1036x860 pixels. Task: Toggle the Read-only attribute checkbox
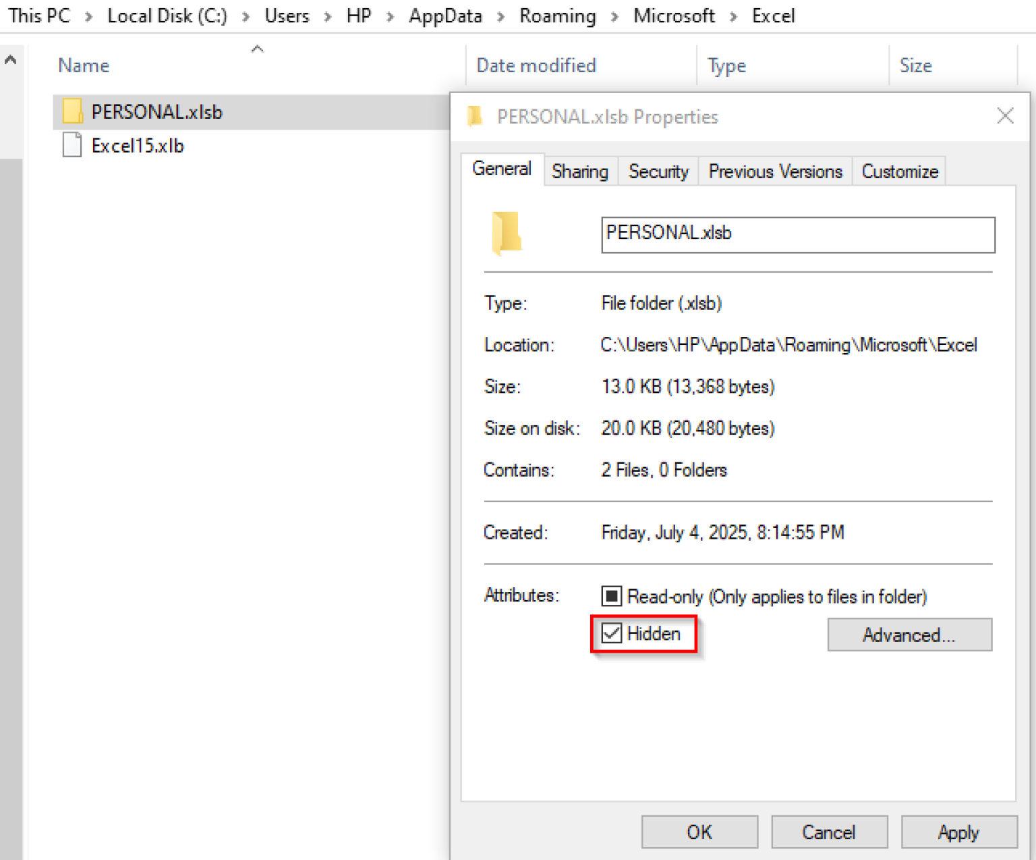pos(611,595)
